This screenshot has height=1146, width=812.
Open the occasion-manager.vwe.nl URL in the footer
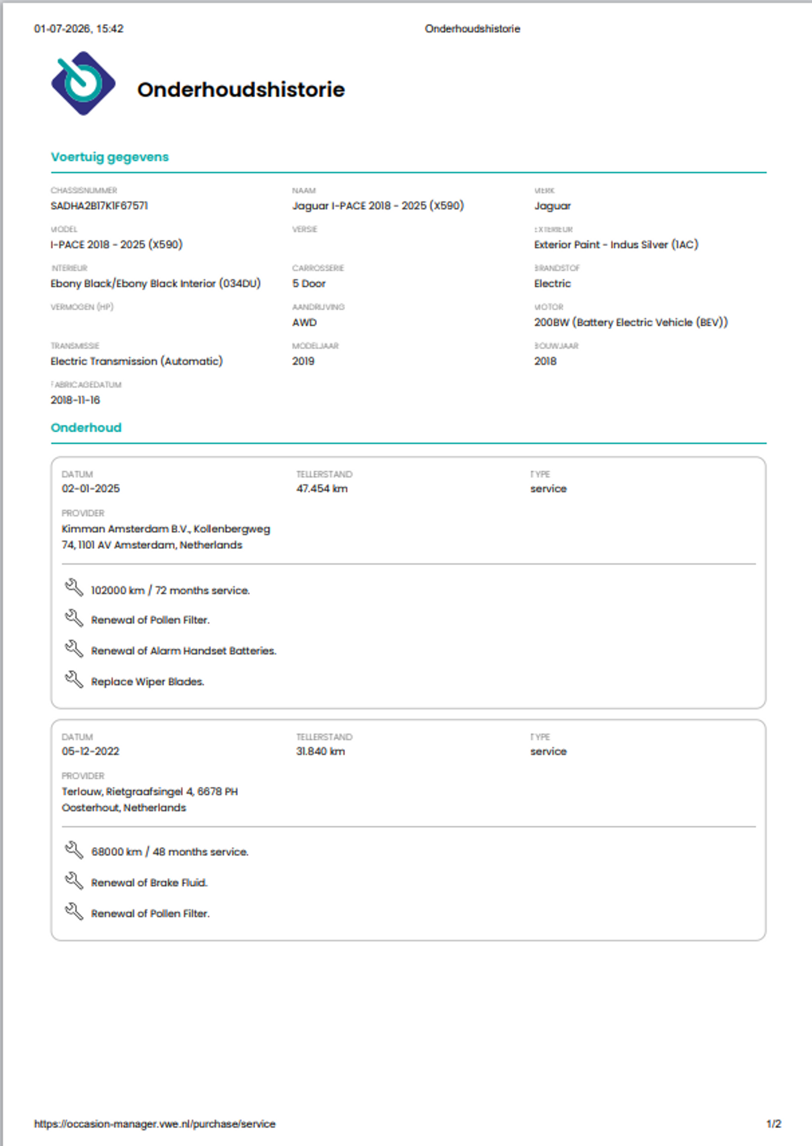[155, 1124]
